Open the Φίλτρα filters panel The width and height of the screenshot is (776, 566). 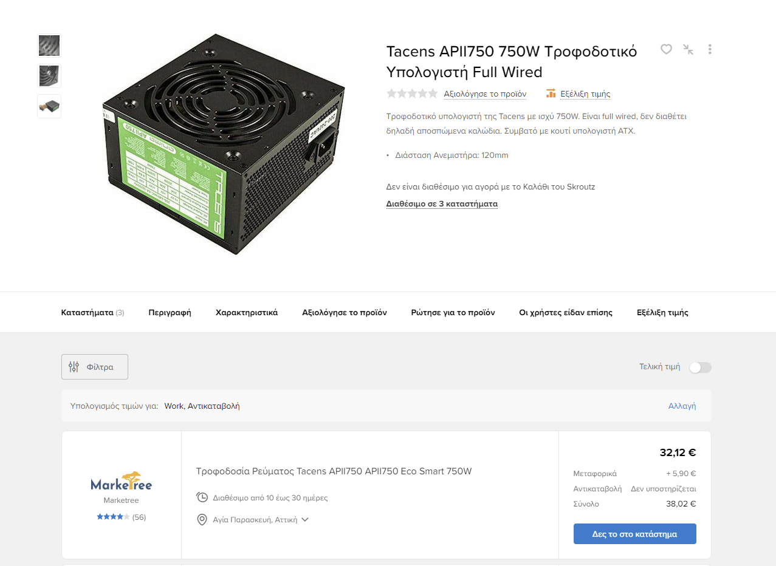95,367
